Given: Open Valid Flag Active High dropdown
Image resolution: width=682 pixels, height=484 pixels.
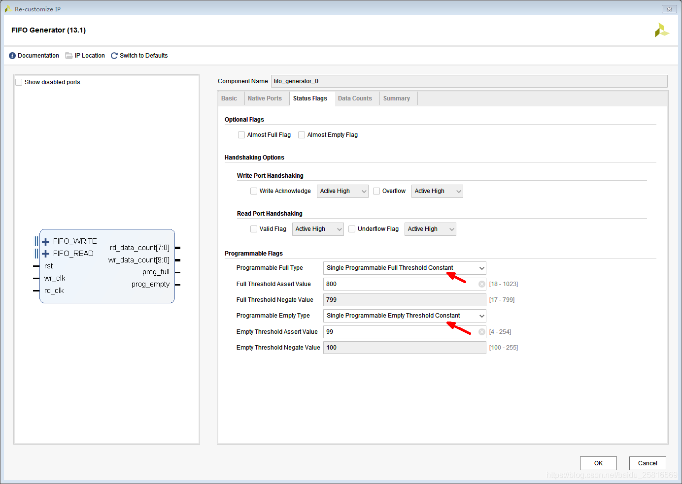Looking at the screenshot, I should (x=318, y=229).
